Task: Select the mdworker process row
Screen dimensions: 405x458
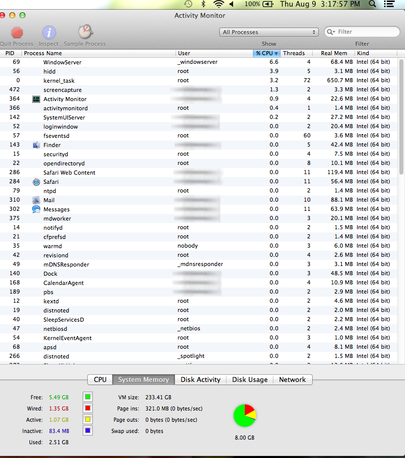Action: coord(198,218)
